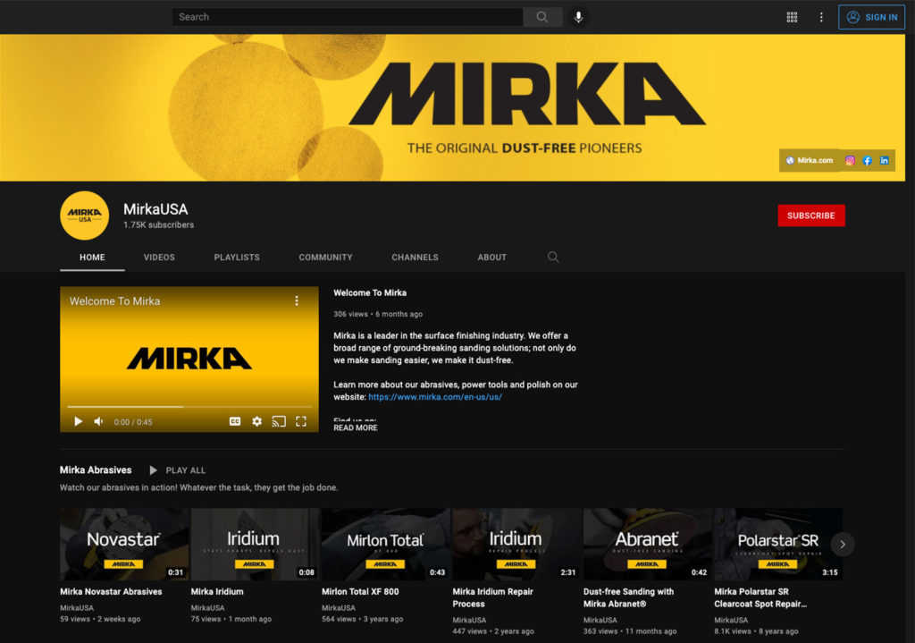Click the Mirlon Total XF 800 title
The height and width of the screenshot is (643, 915).
click(x=360, y=592)
